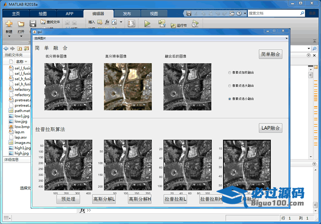Click the insert function fx icon
This screenshot has height=224, width=321.
pos(107,22)
